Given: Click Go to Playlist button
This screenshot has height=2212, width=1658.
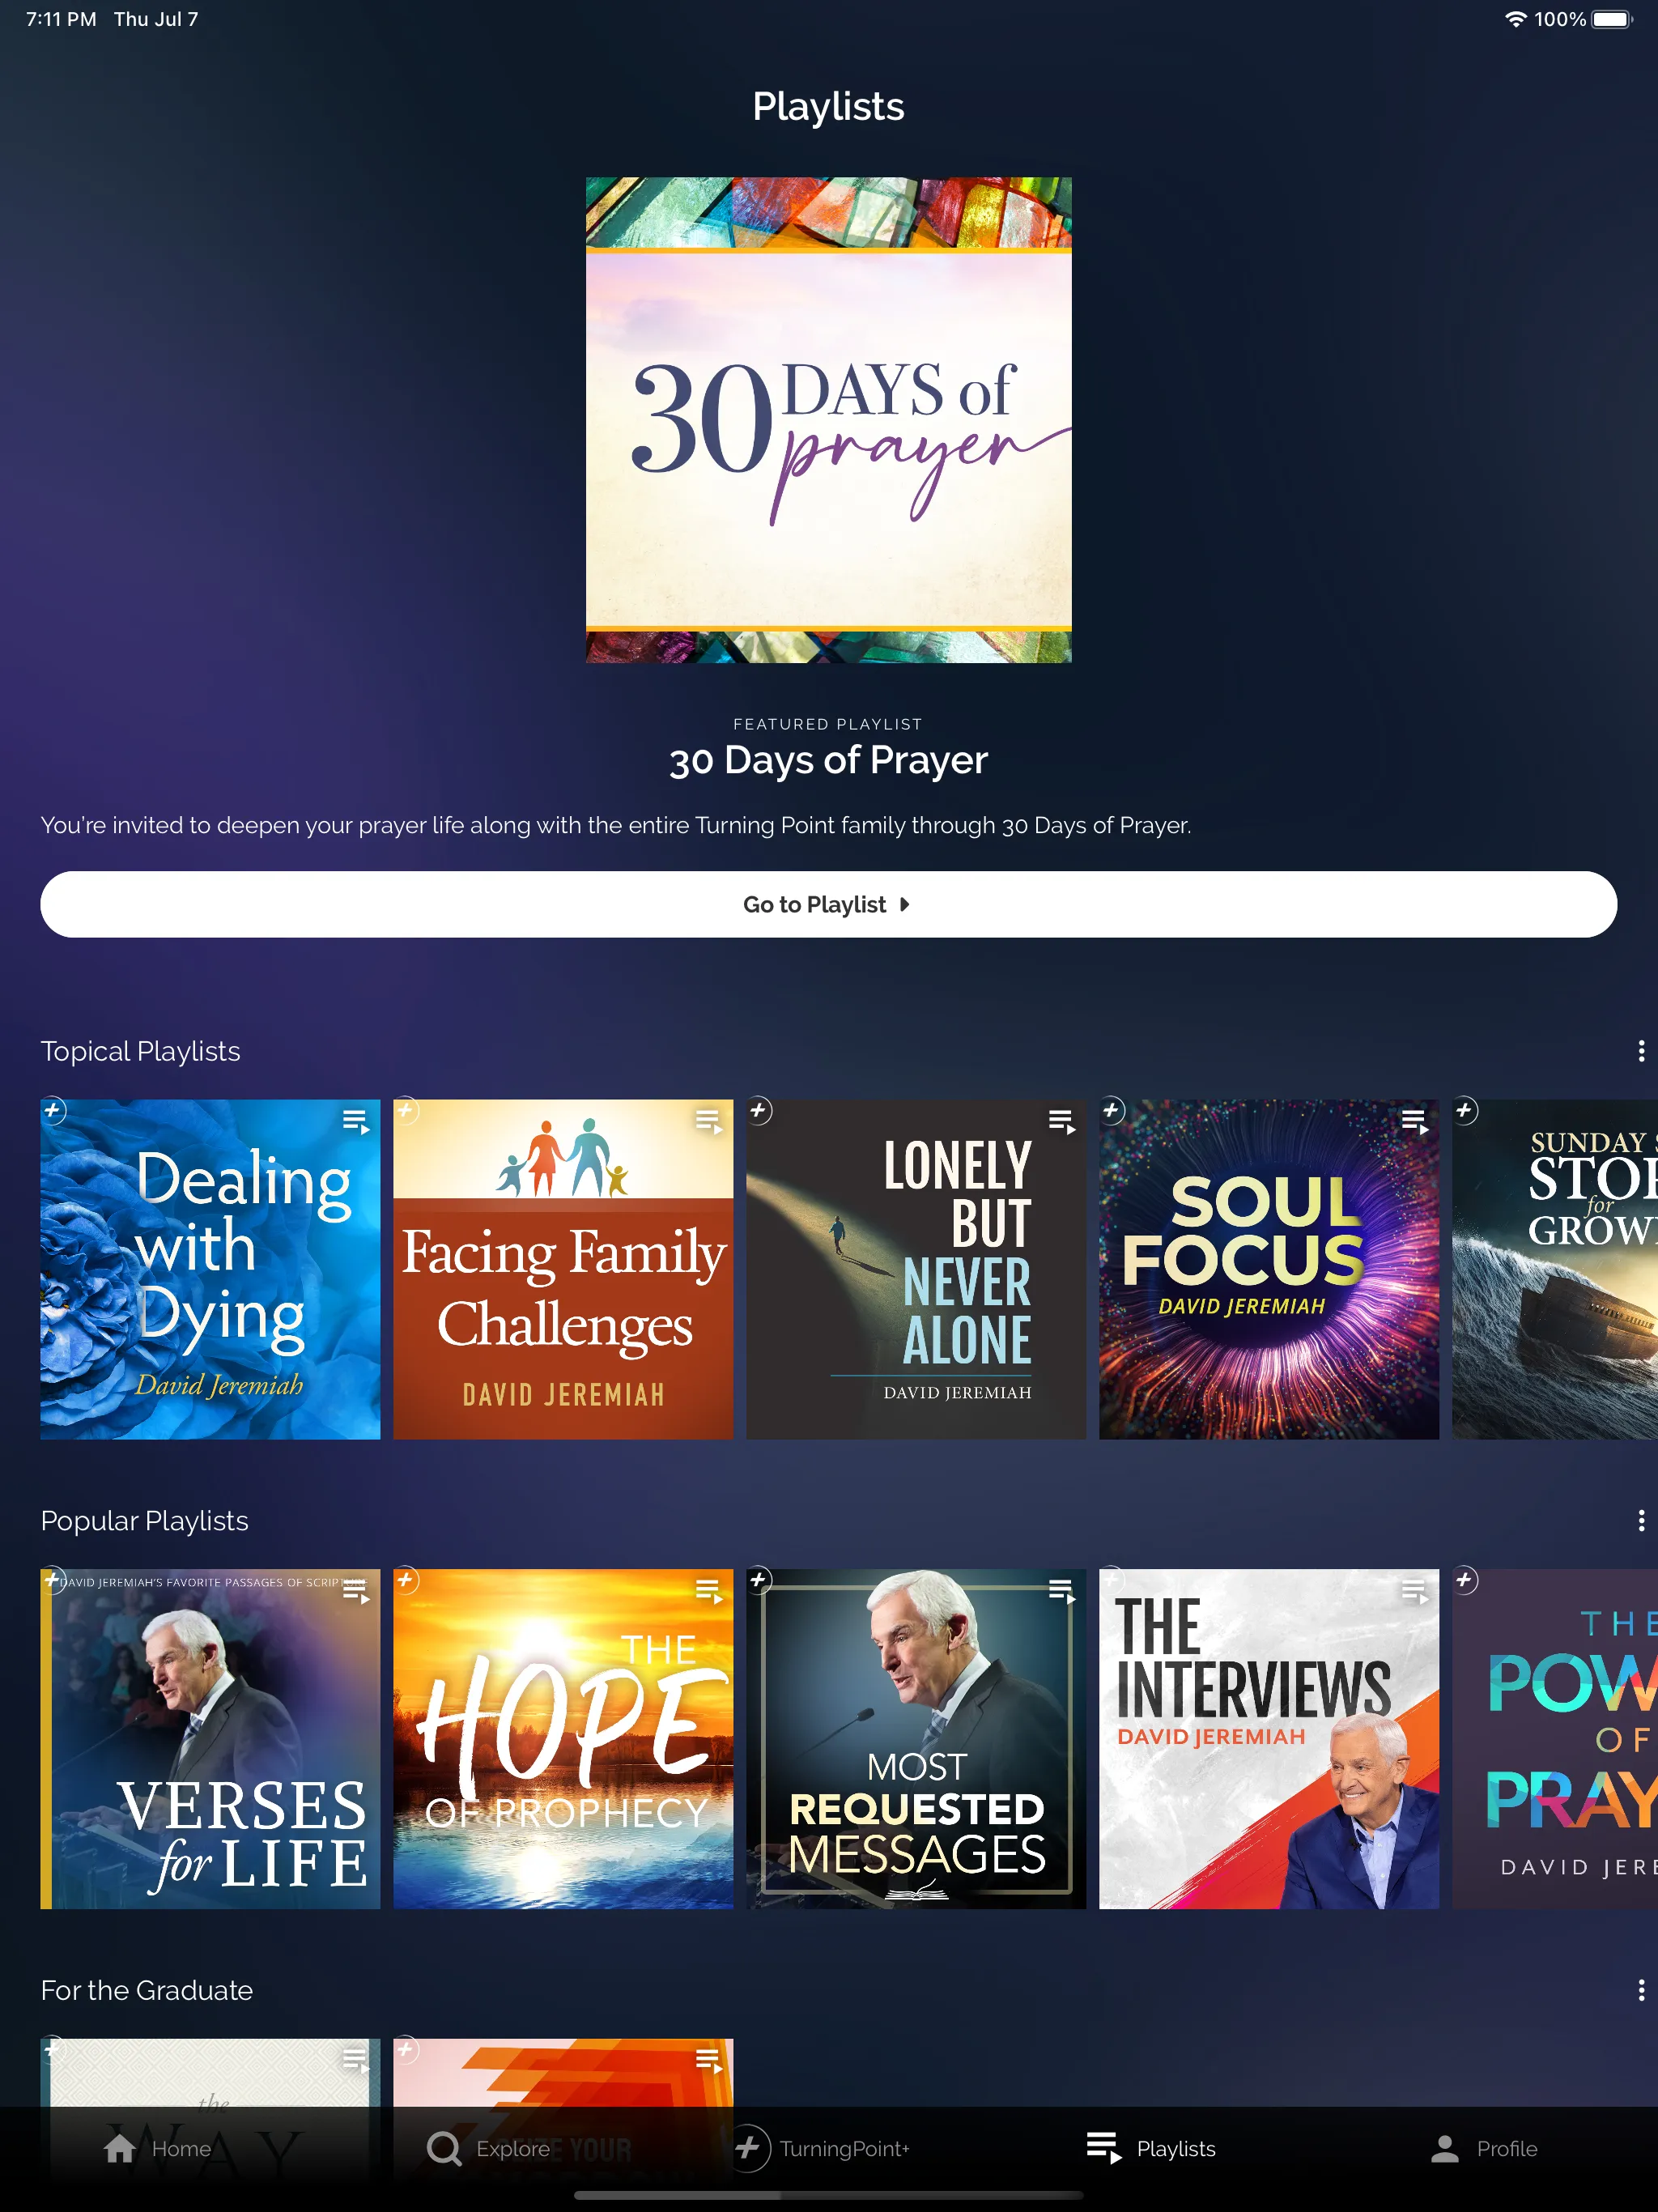Looking at the screenshot, I should click(829, 904).
